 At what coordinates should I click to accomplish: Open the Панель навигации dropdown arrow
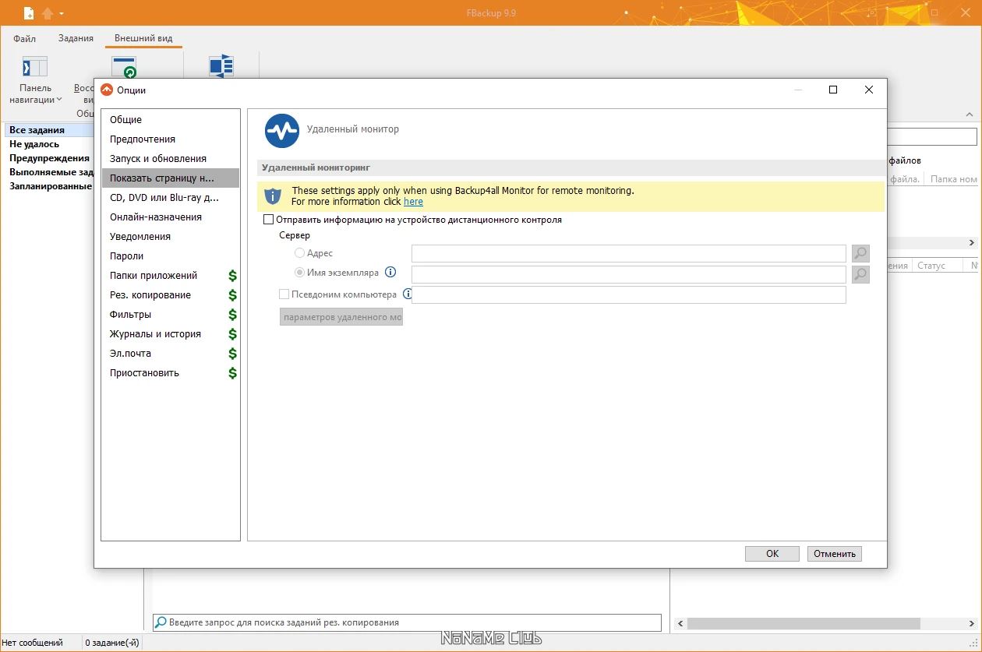click(59, 100)
